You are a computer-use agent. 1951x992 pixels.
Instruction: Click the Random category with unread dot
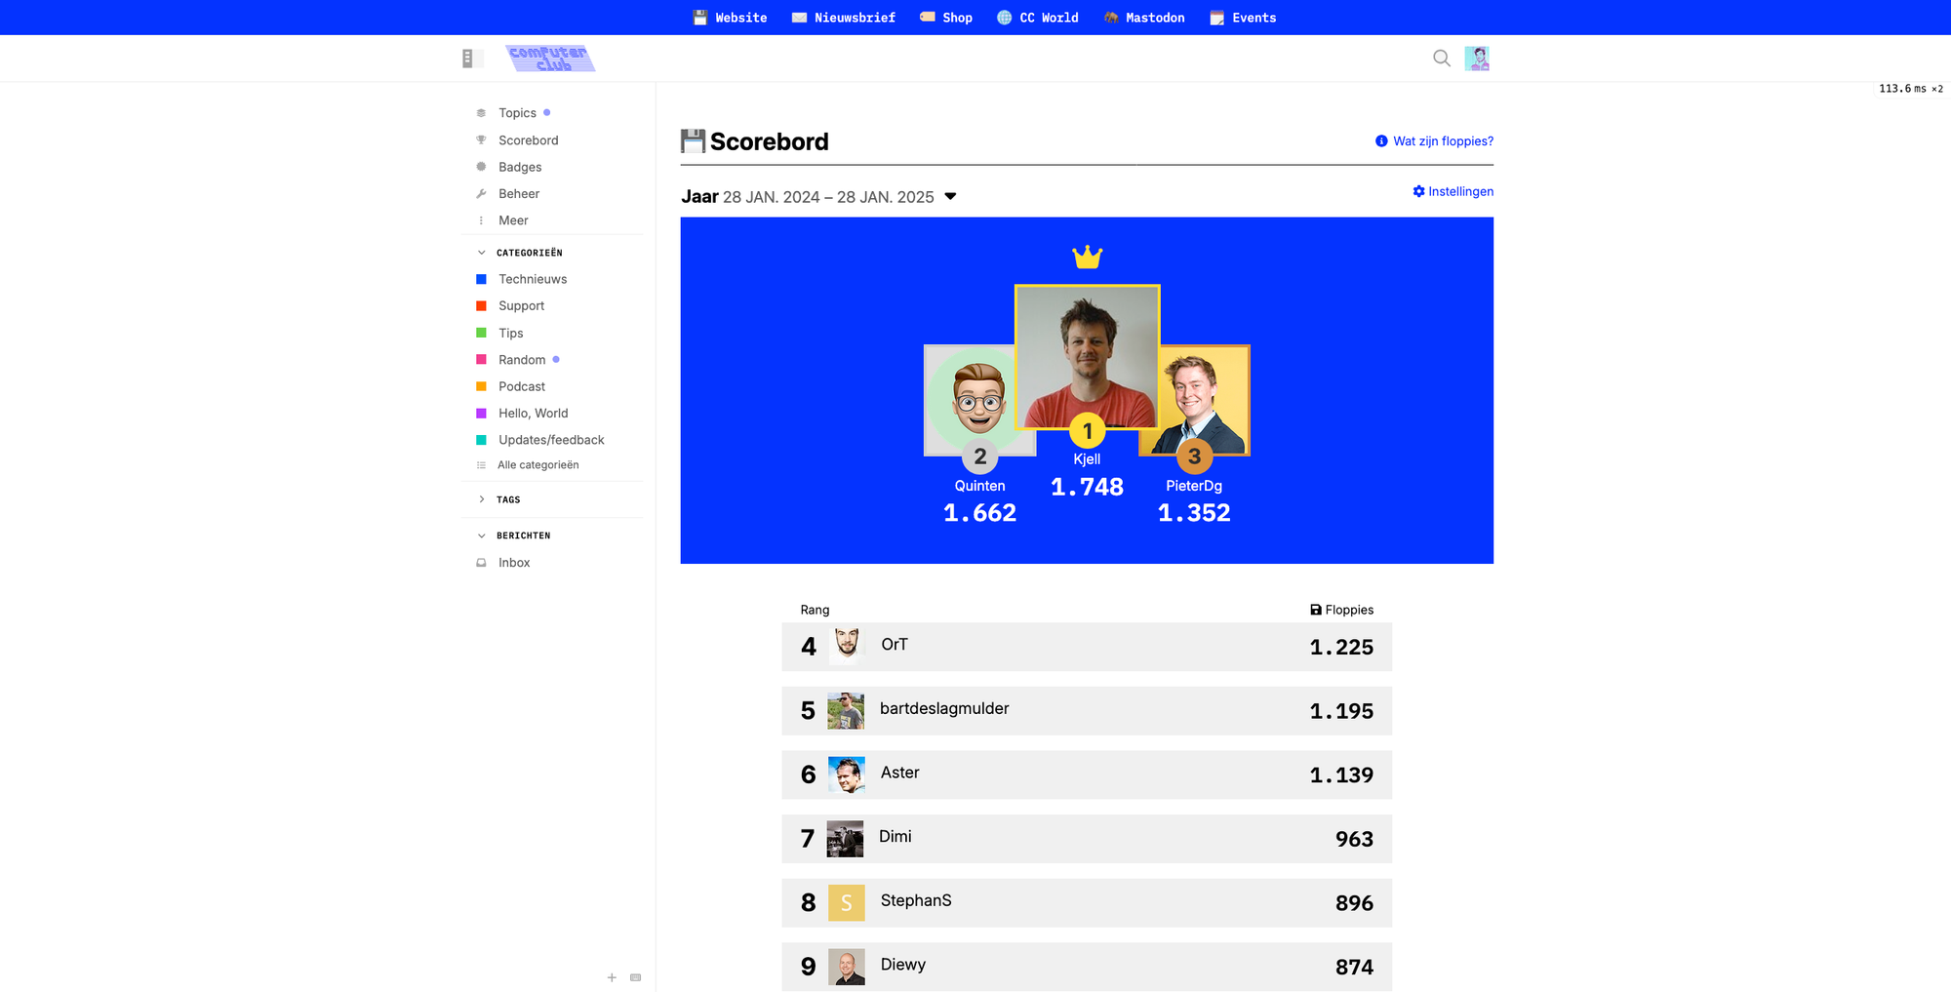point(520,359)
